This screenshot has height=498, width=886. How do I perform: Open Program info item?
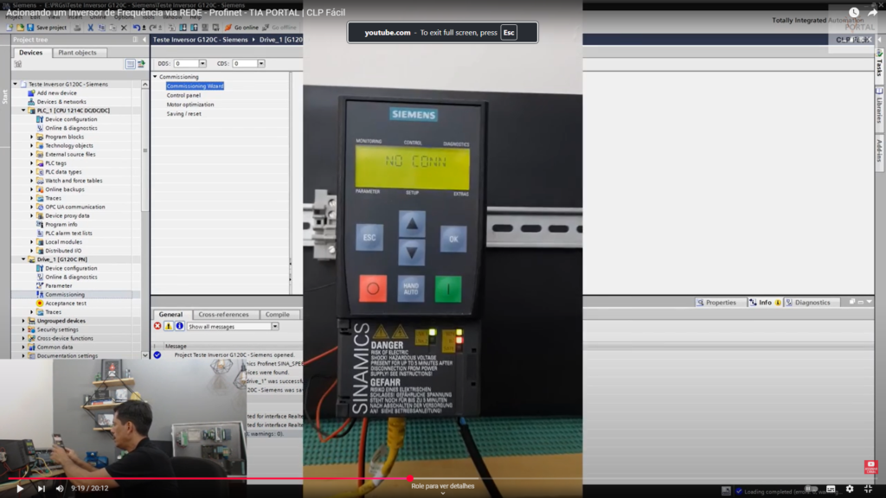pos(61,224)
